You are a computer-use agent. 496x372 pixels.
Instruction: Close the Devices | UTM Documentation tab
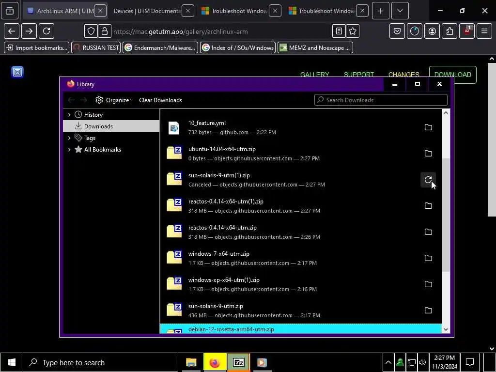click(x=188, y=11)
